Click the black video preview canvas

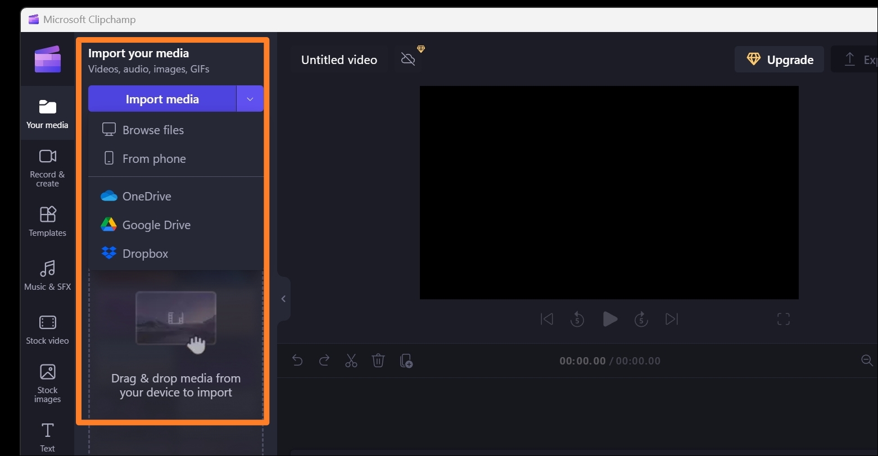(x=609, y=193)
